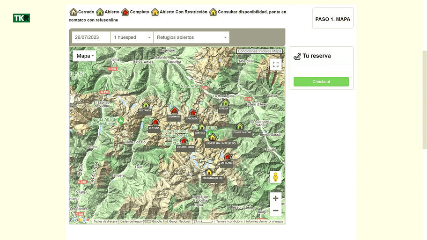This screenshot has width=427, height=240.
Task: Expand the 1 huésped guest dropdown
Action: tap(132, 37)
